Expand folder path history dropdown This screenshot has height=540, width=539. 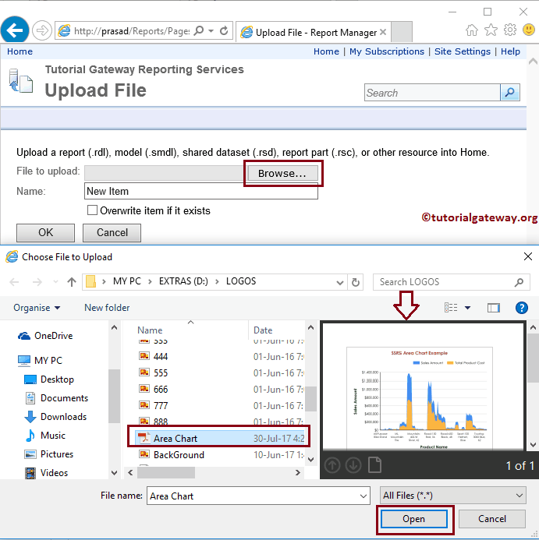click(x=339, y=282)
